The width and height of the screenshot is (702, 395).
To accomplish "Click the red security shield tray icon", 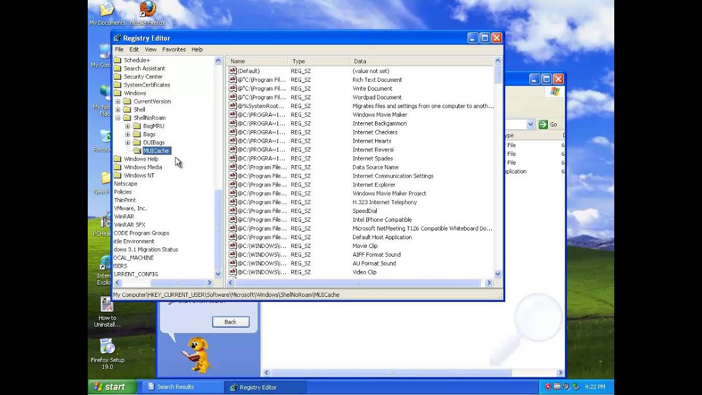I will click(x=548, y=387).
